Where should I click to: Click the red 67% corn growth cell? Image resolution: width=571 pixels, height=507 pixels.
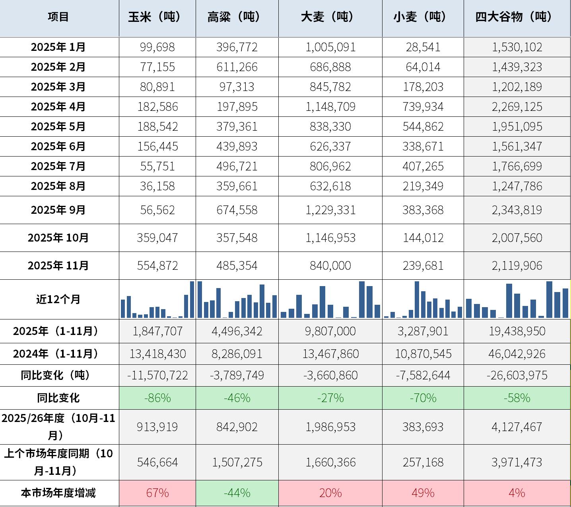tap(157, 493)
